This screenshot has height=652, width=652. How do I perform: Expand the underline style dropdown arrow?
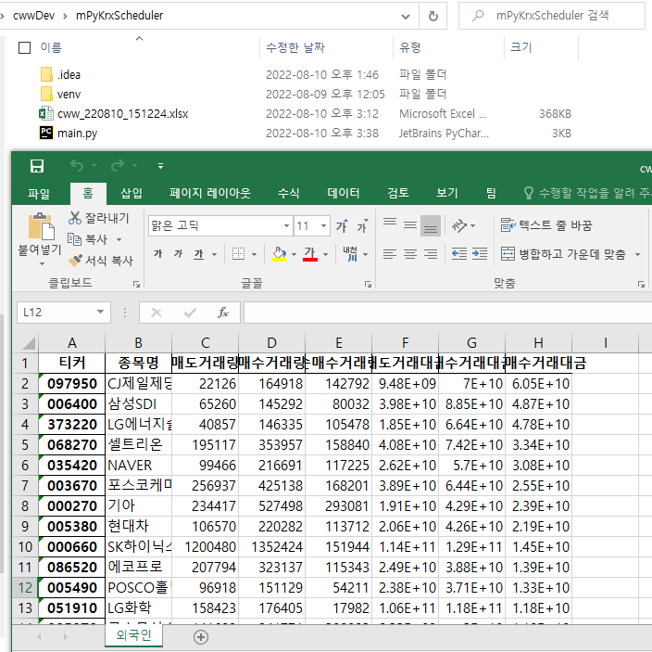click(215, 254)
